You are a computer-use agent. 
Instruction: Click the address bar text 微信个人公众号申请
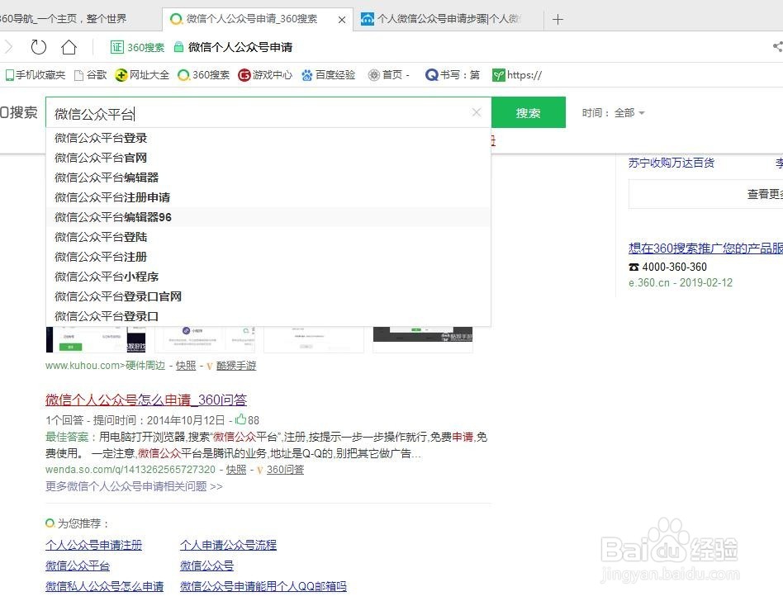(x=240, y=47)
